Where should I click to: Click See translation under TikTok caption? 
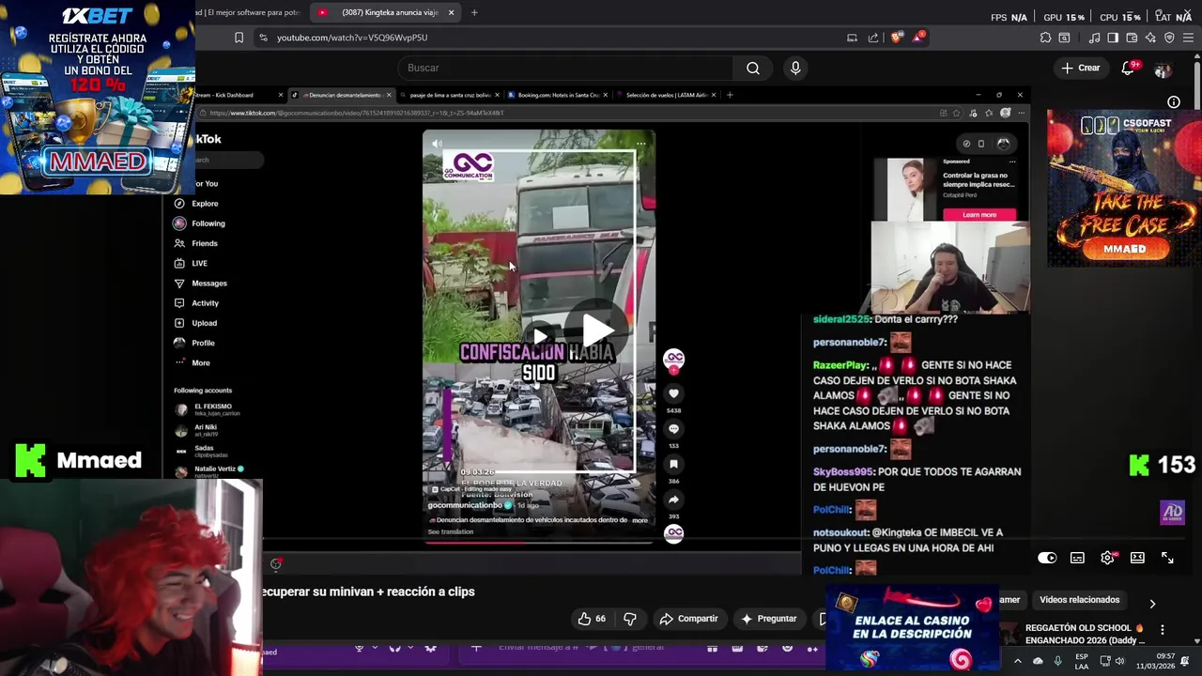(x=451, y=531)
